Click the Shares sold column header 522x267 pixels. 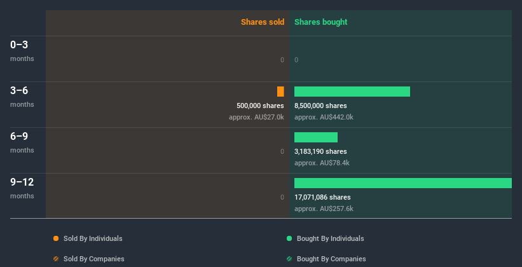coord(263,22)
